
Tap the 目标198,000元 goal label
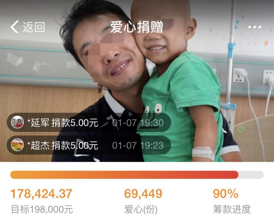42,209
